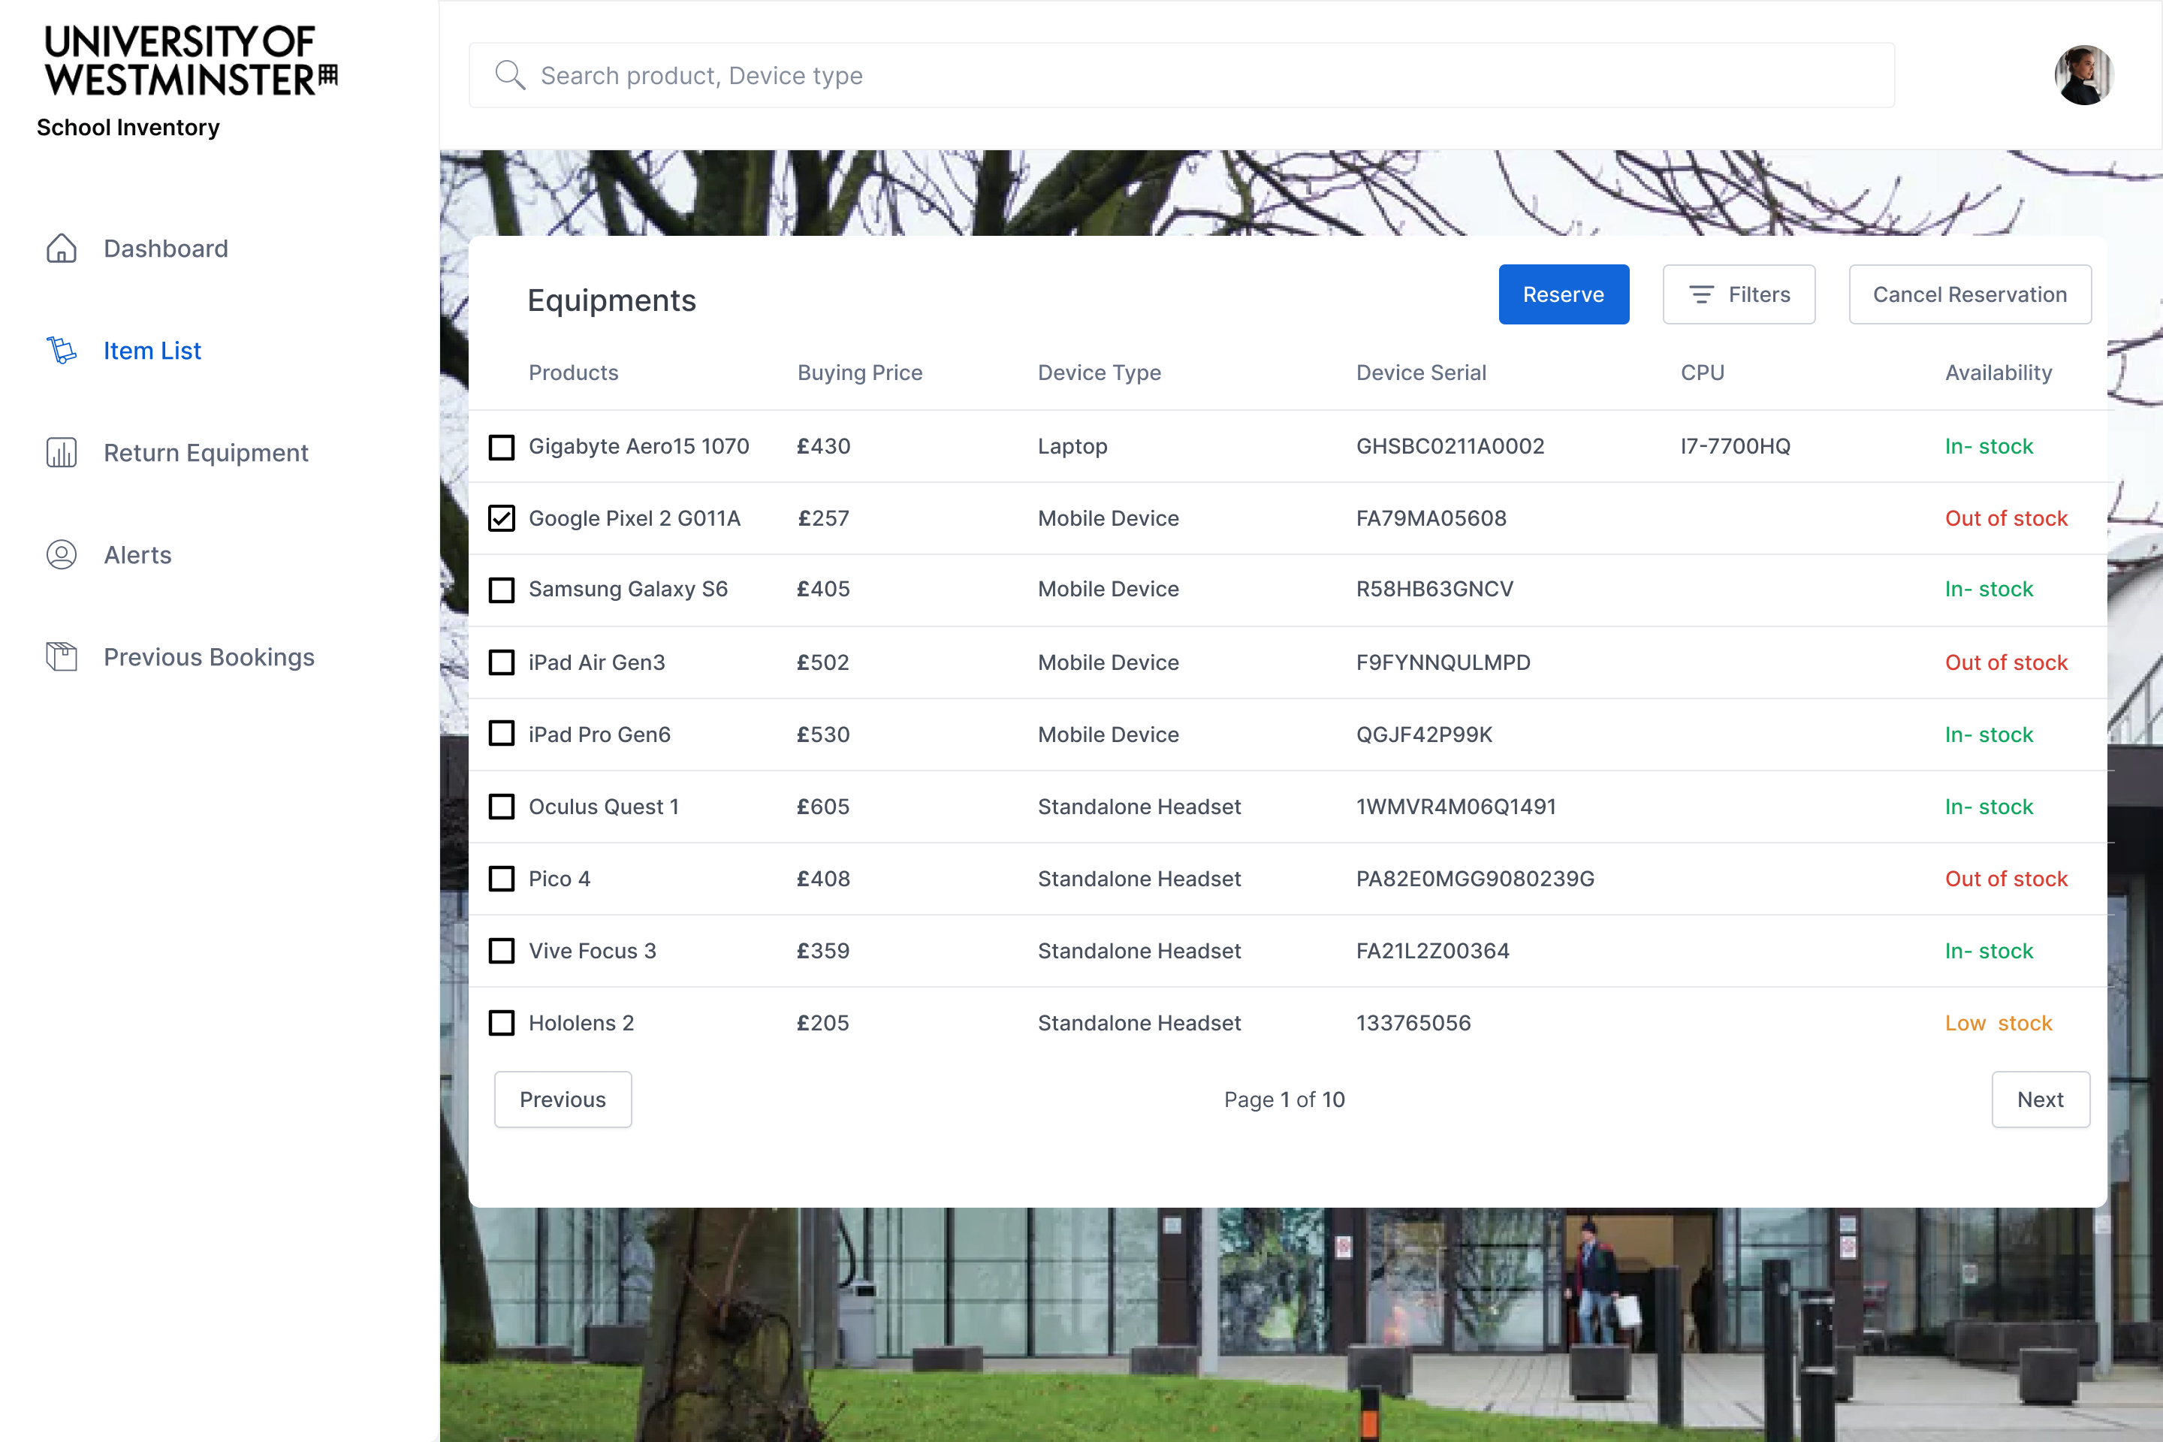
Task: Click serial QGJF42P99K
Action: pyautogui.click(x=1425, y=734)
